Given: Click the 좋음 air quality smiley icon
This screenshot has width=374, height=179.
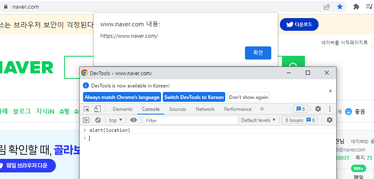Looking at the screenshot, I should (x=349, y=112).
